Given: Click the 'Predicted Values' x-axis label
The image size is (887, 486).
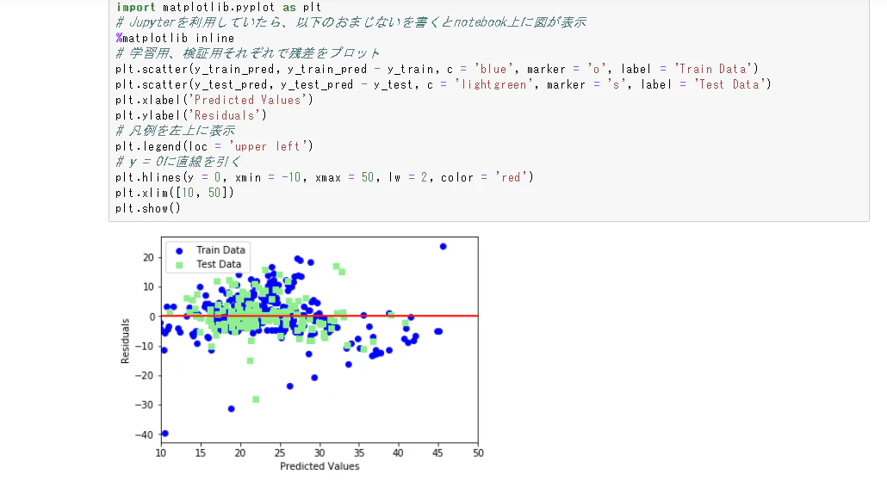Looking at the screenshot, I should (319, 466).
